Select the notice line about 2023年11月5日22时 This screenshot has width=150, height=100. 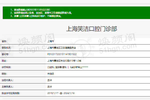click(x=30, y=10)
